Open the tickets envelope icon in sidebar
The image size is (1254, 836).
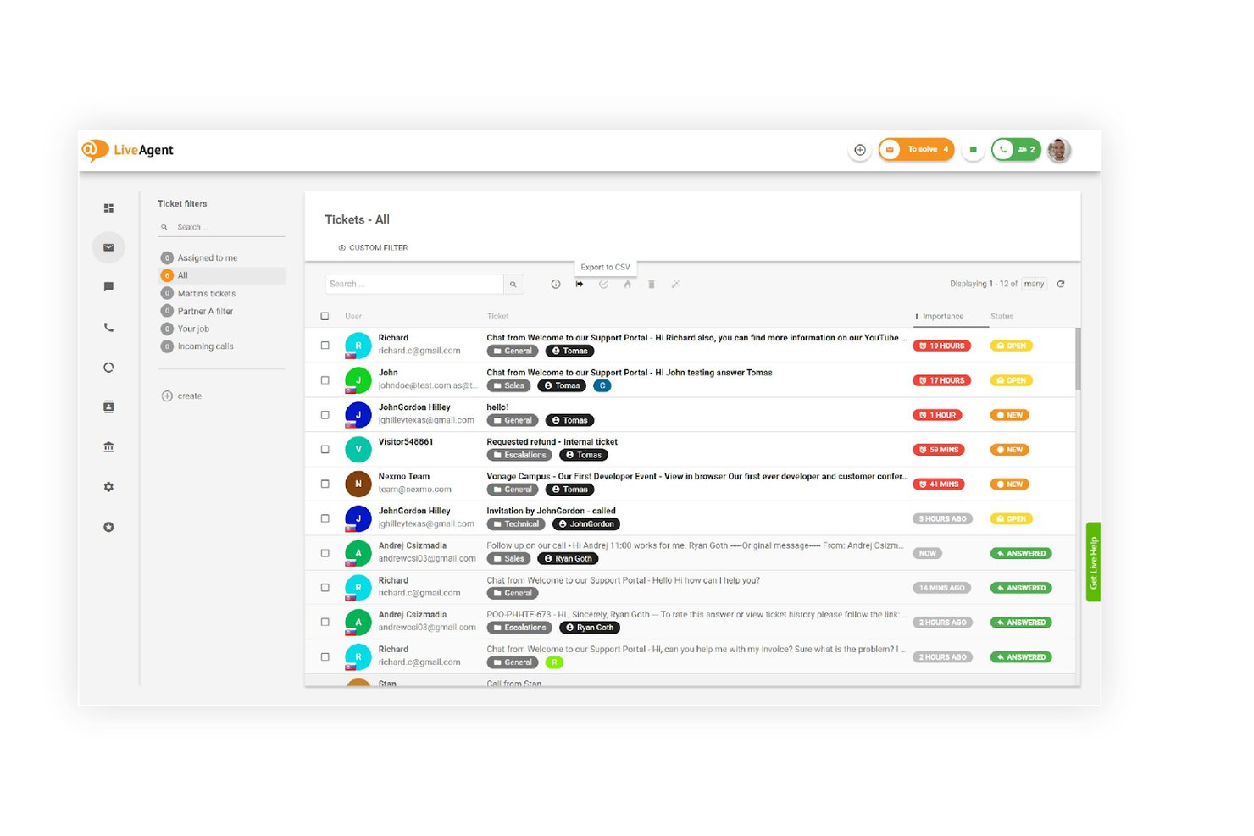tap(108, 247)
